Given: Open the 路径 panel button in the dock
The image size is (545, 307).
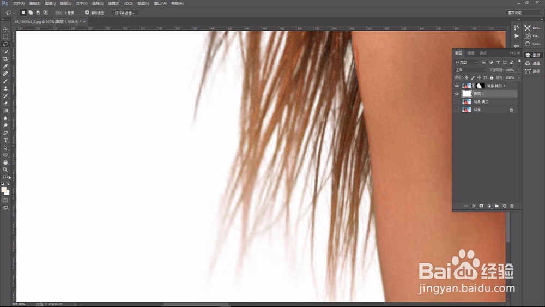Looking at the screenshot, I should (533, 71).
